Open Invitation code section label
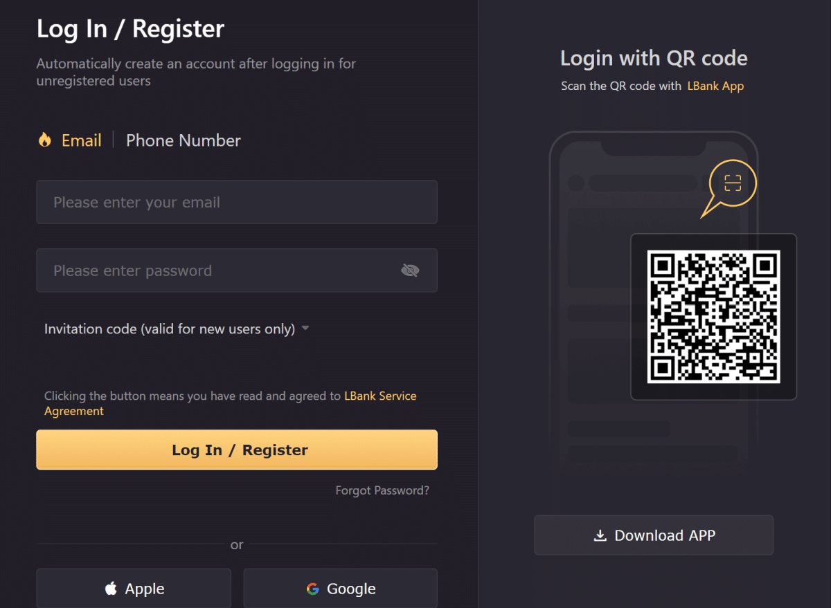Viewport: 831px width, 608px height. pos(170,329)
